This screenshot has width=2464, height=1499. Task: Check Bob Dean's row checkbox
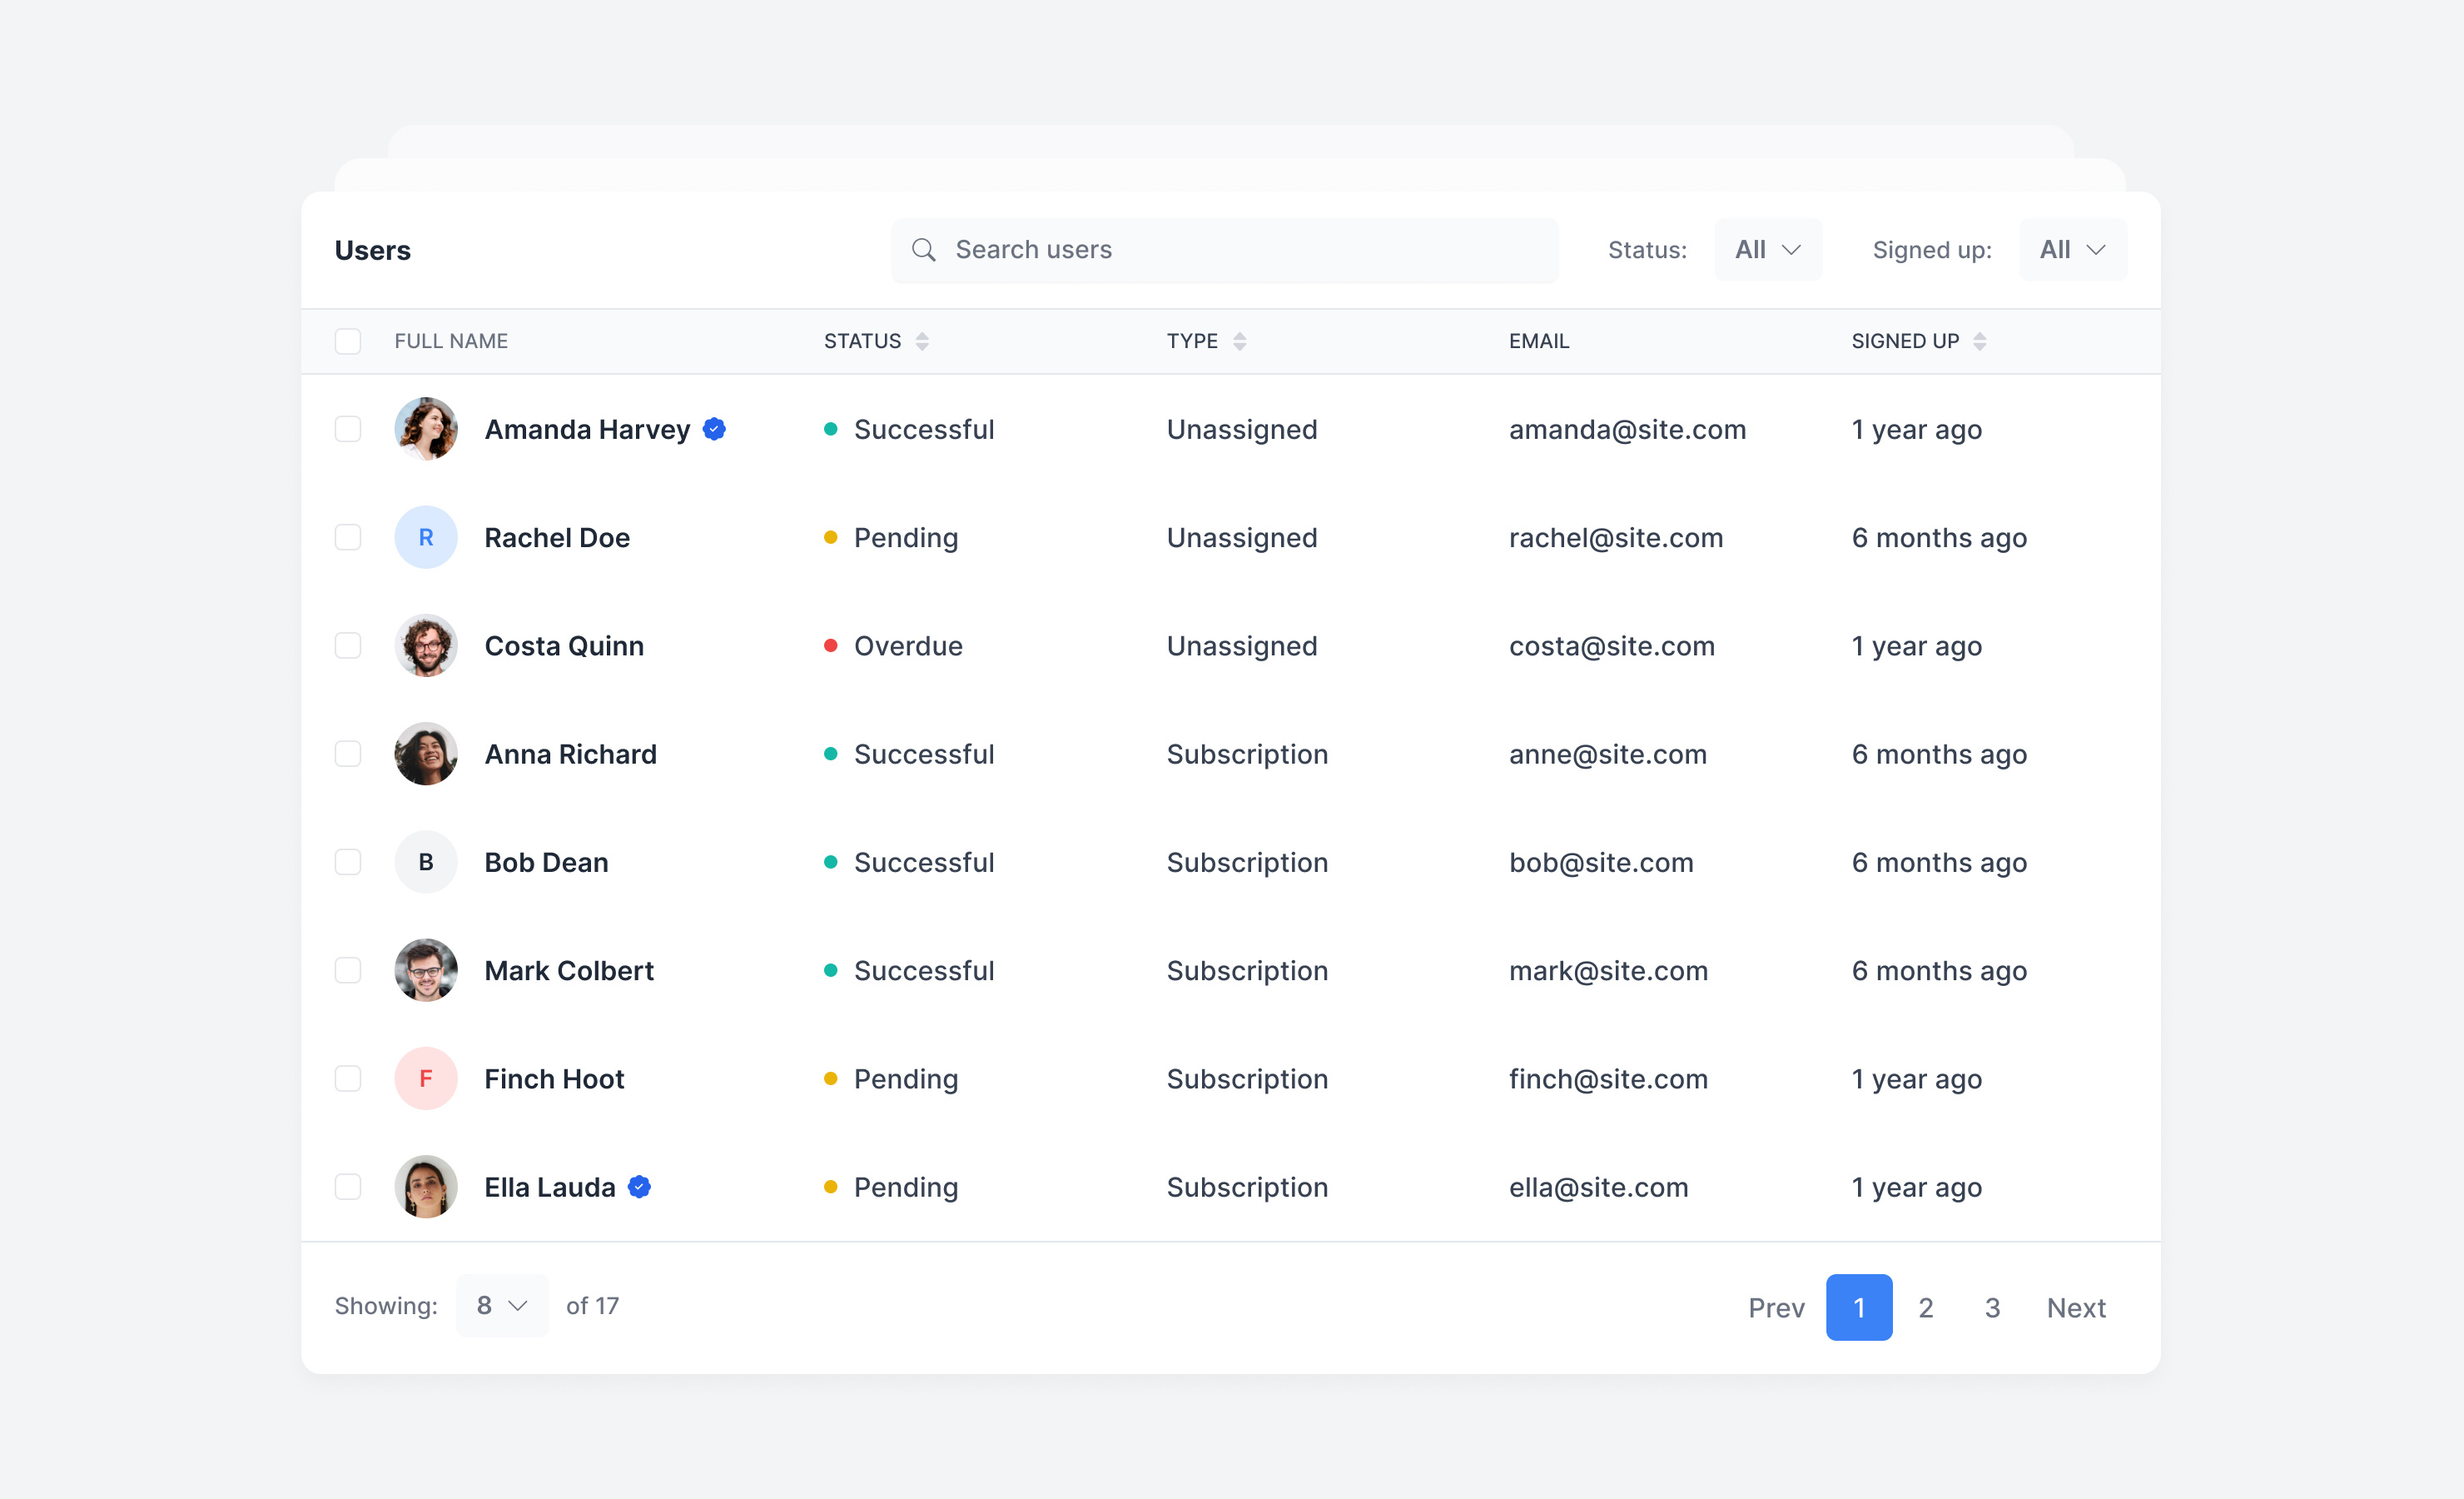pos(348,862)
